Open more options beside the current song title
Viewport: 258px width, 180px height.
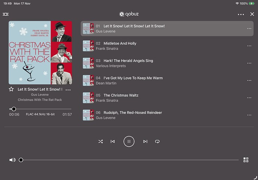[68, 90]
